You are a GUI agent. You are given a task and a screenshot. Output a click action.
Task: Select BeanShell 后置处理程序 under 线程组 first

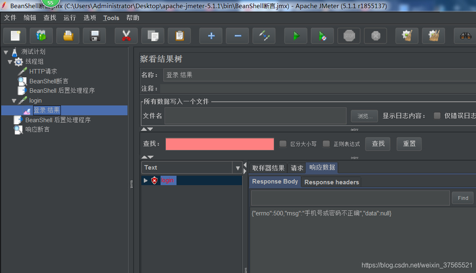[x=62, y=91]
